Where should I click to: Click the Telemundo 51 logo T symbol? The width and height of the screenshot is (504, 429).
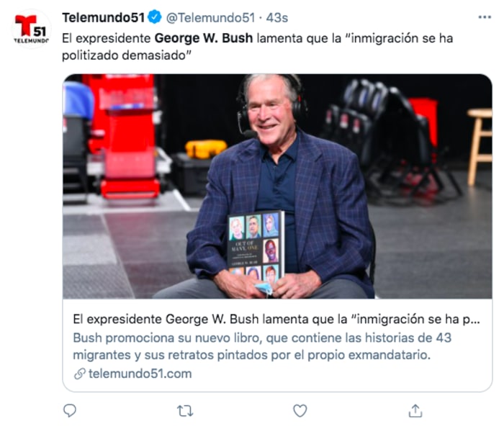(24, 25)
